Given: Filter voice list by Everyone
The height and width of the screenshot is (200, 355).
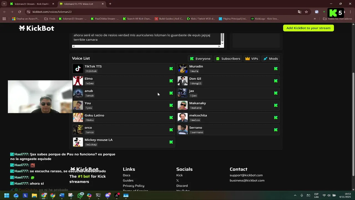Looking at the screenshot, I should coord(200,59).
